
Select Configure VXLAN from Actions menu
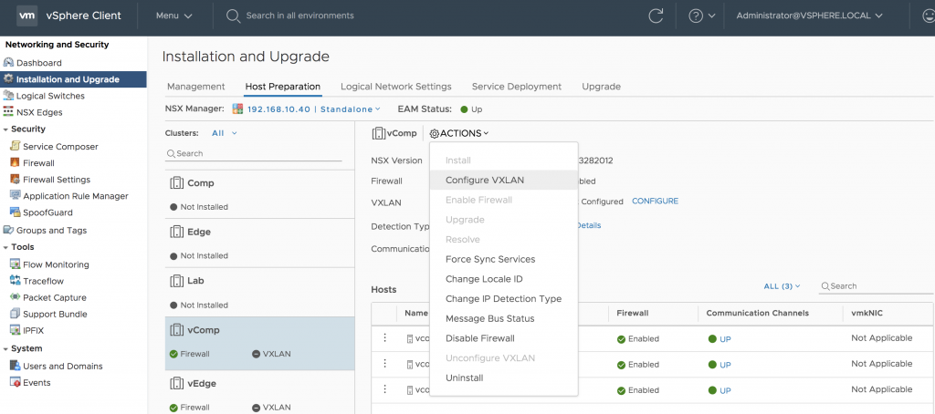[504, 180]
